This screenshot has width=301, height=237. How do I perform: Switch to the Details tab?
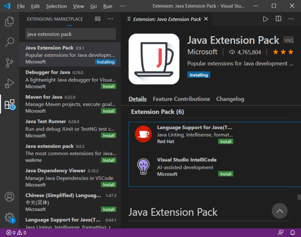(137, 99)
